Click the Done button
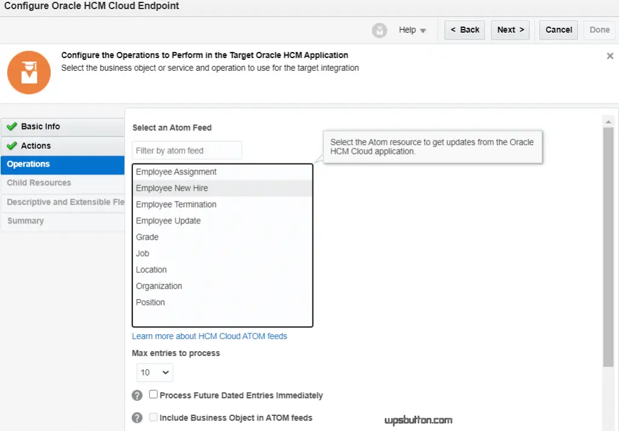Image resolution: width=619 pixels, height=431 pixels. pyautogui.click(x=599, y=30)
